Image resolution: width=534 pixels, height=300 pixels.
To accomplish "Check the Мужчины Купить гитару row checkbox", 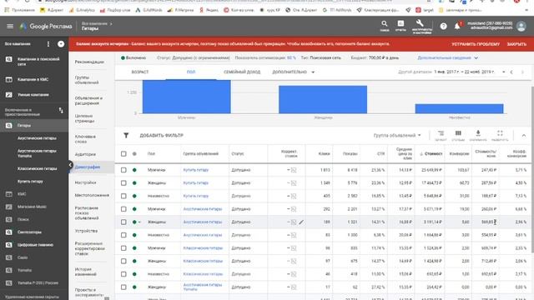I will [123, 170].
